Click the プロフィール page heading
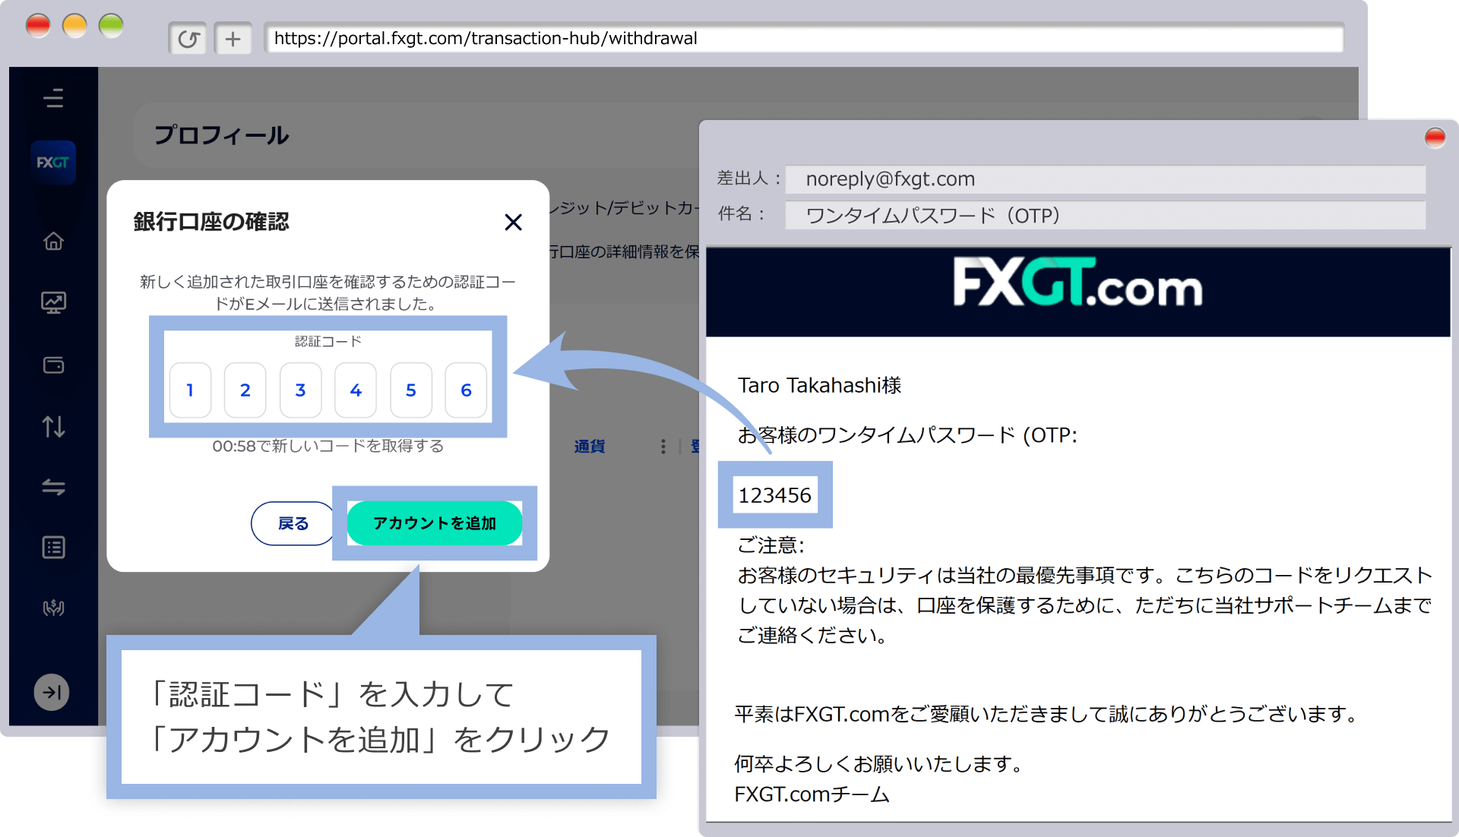 tap(221, 135)
